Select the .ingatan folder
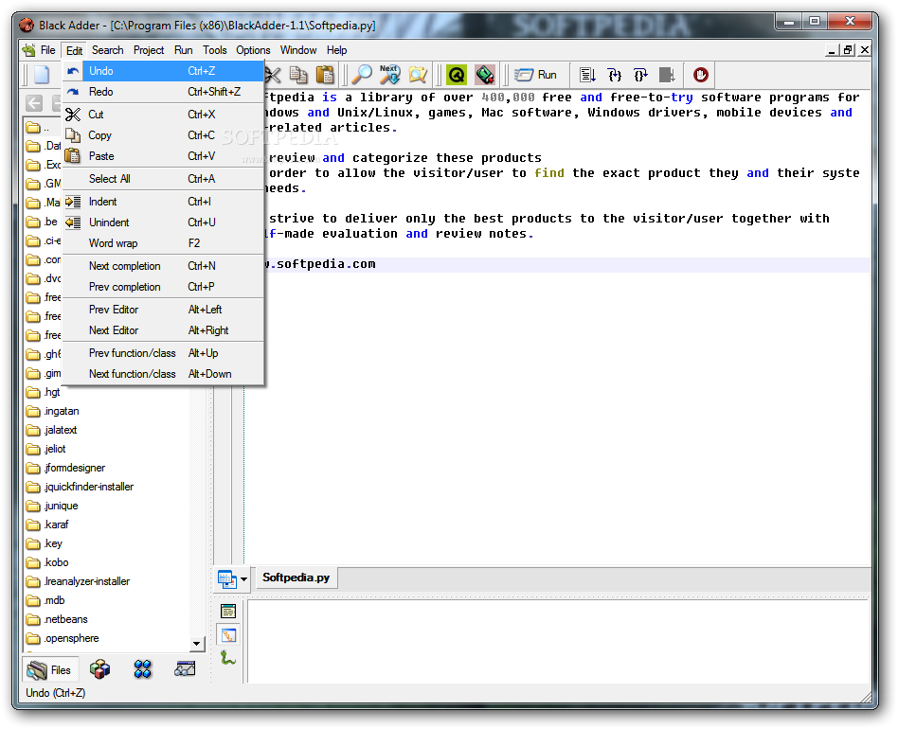Image resolution: width=898 pixels, height=729 pixels. tap(53, 411)
